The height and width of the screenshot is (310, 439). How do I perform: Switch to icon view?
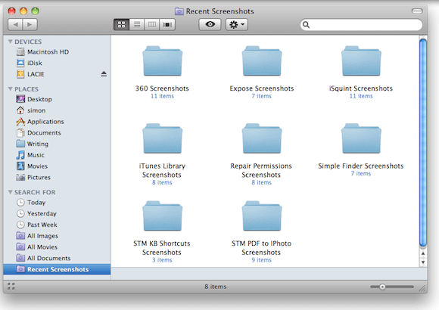[x=122, y=25]
